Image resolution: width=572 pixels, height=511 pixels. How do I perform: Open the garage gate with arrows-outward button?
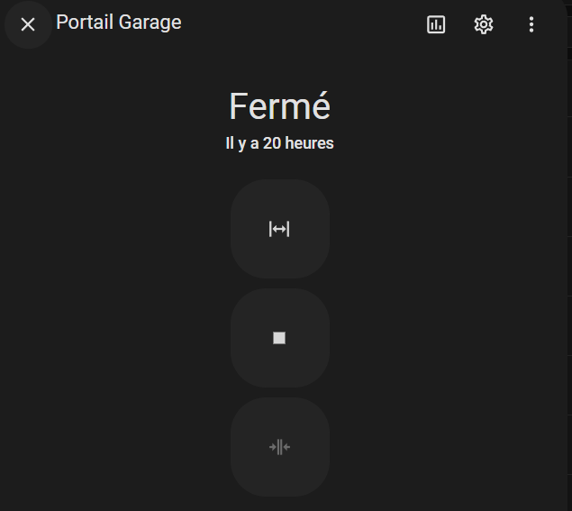tap(280, 229)
